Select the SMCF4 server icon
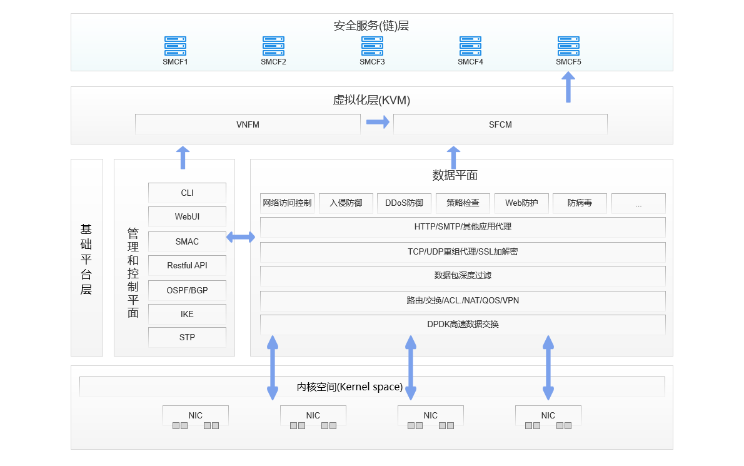Screen dimensions: 744x466 click(x=470, y=46)
